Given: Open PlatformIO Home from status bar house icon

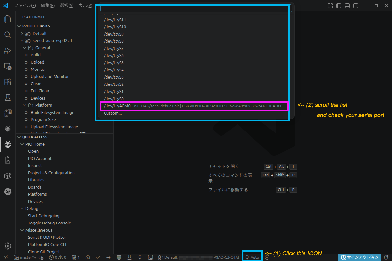Looking at the screenshot, I should (88, 257).
